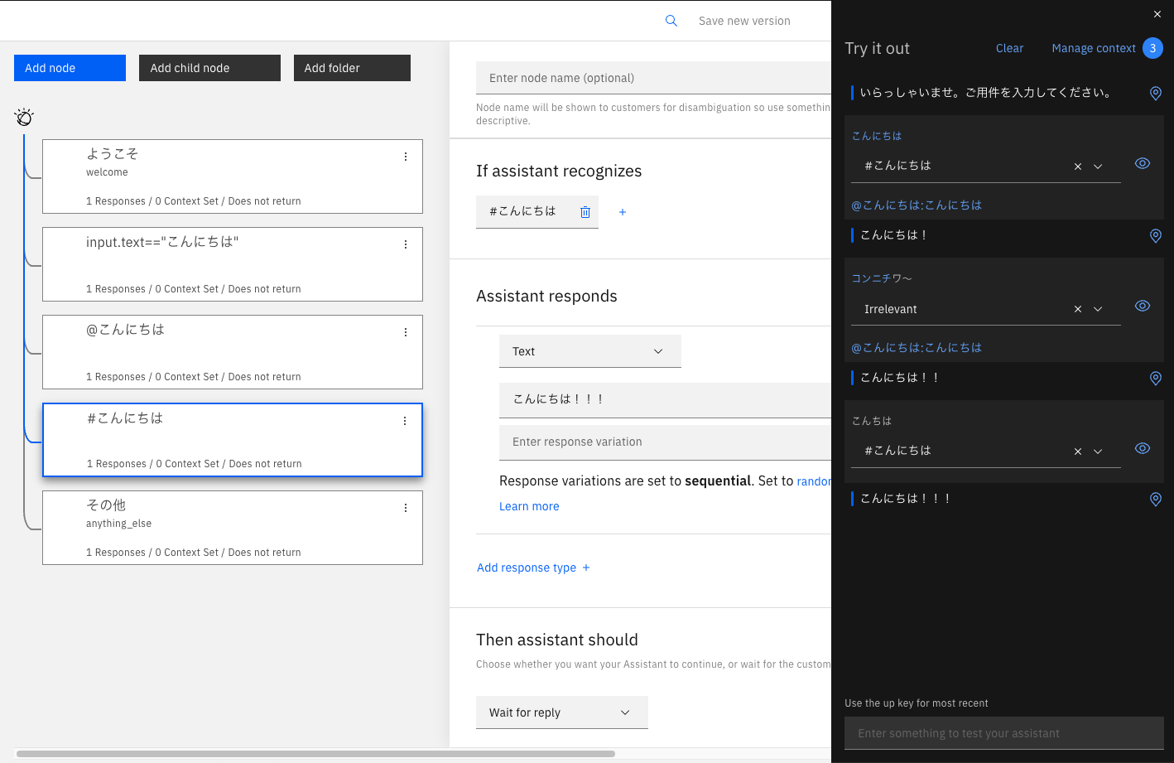This screenshot has width=1174, height=763.
Task: Delete the #こんにちは condition with trash icon
Action: click(585, 212)
